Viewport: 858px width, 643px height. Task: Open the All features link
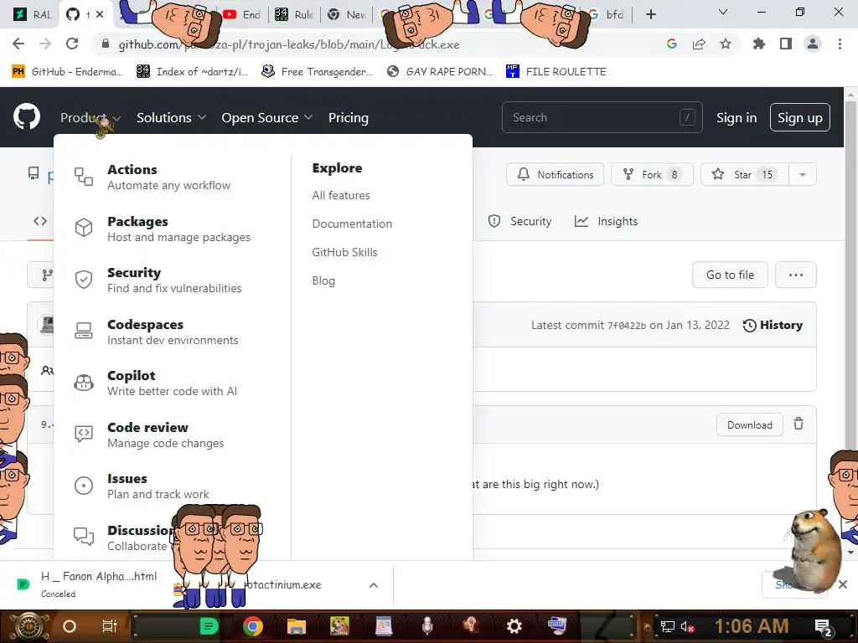tap(341, 195)
